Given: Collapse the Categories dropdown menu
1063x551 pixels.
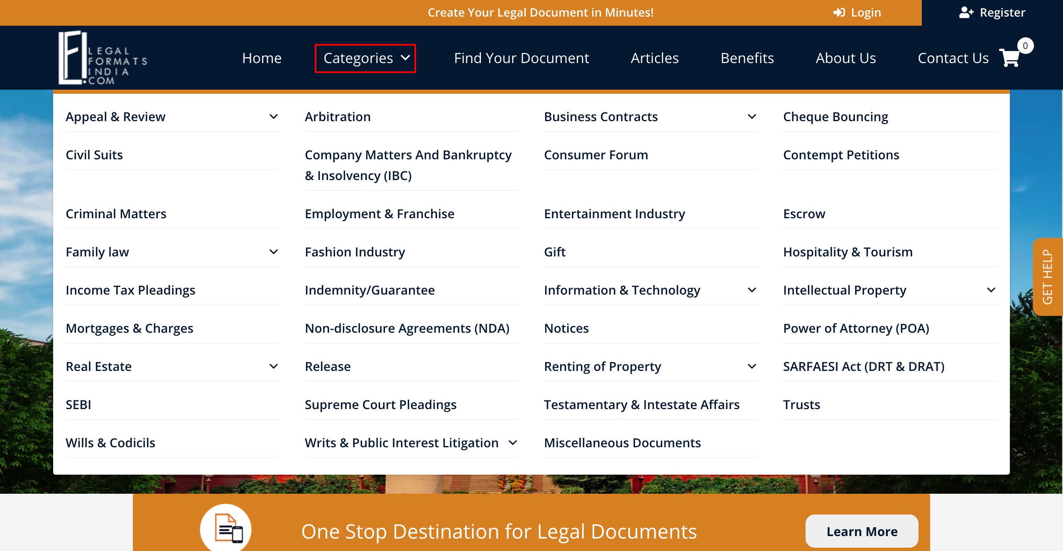Looking at the screenshot, I should [365, 58].
